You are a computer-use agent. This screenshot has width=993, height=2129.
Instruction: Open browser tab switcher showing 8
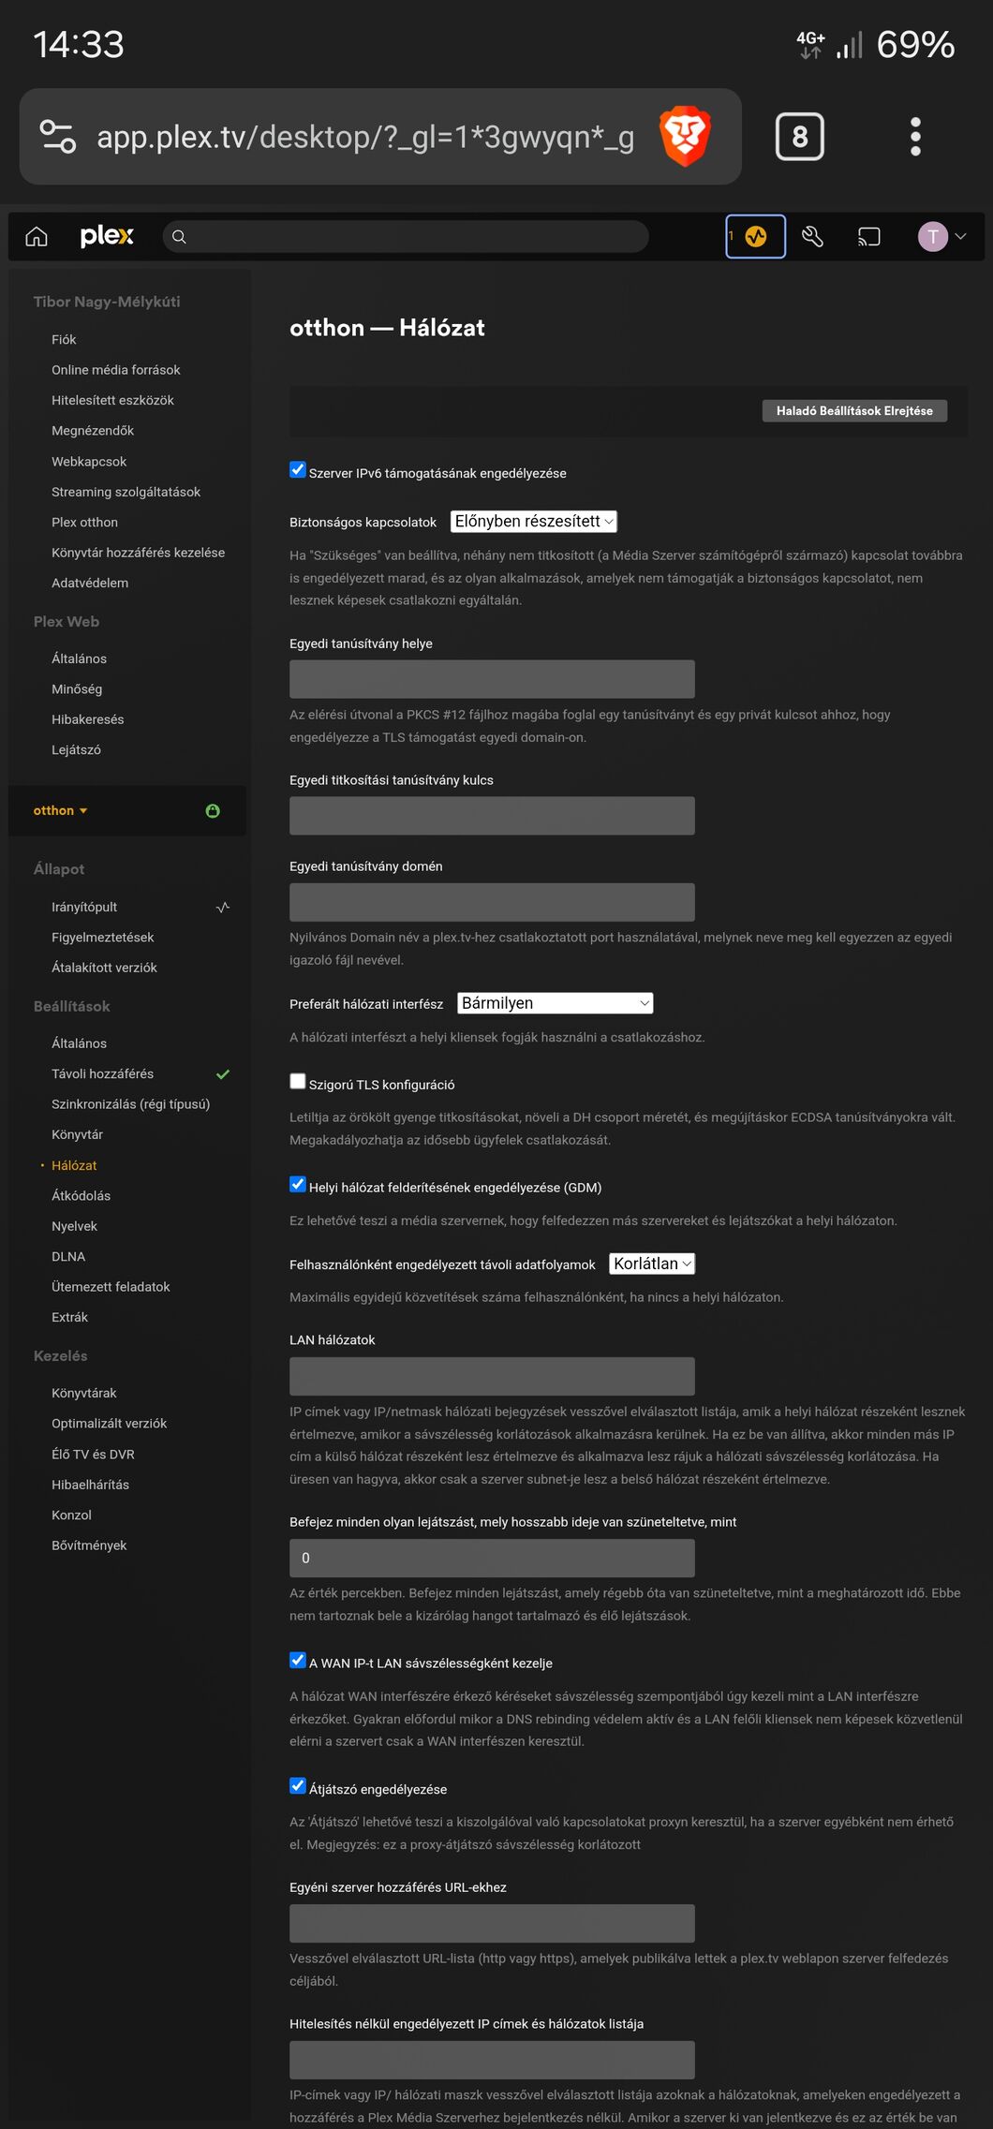[800, 137]
